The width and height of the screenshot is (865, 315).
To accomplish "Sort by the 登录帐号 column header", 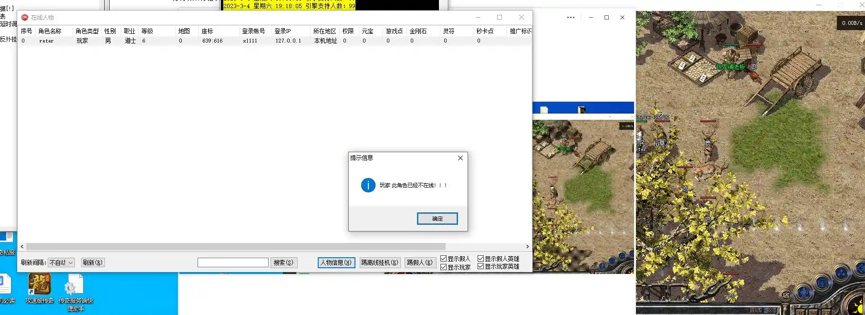I will pos(255,31).
